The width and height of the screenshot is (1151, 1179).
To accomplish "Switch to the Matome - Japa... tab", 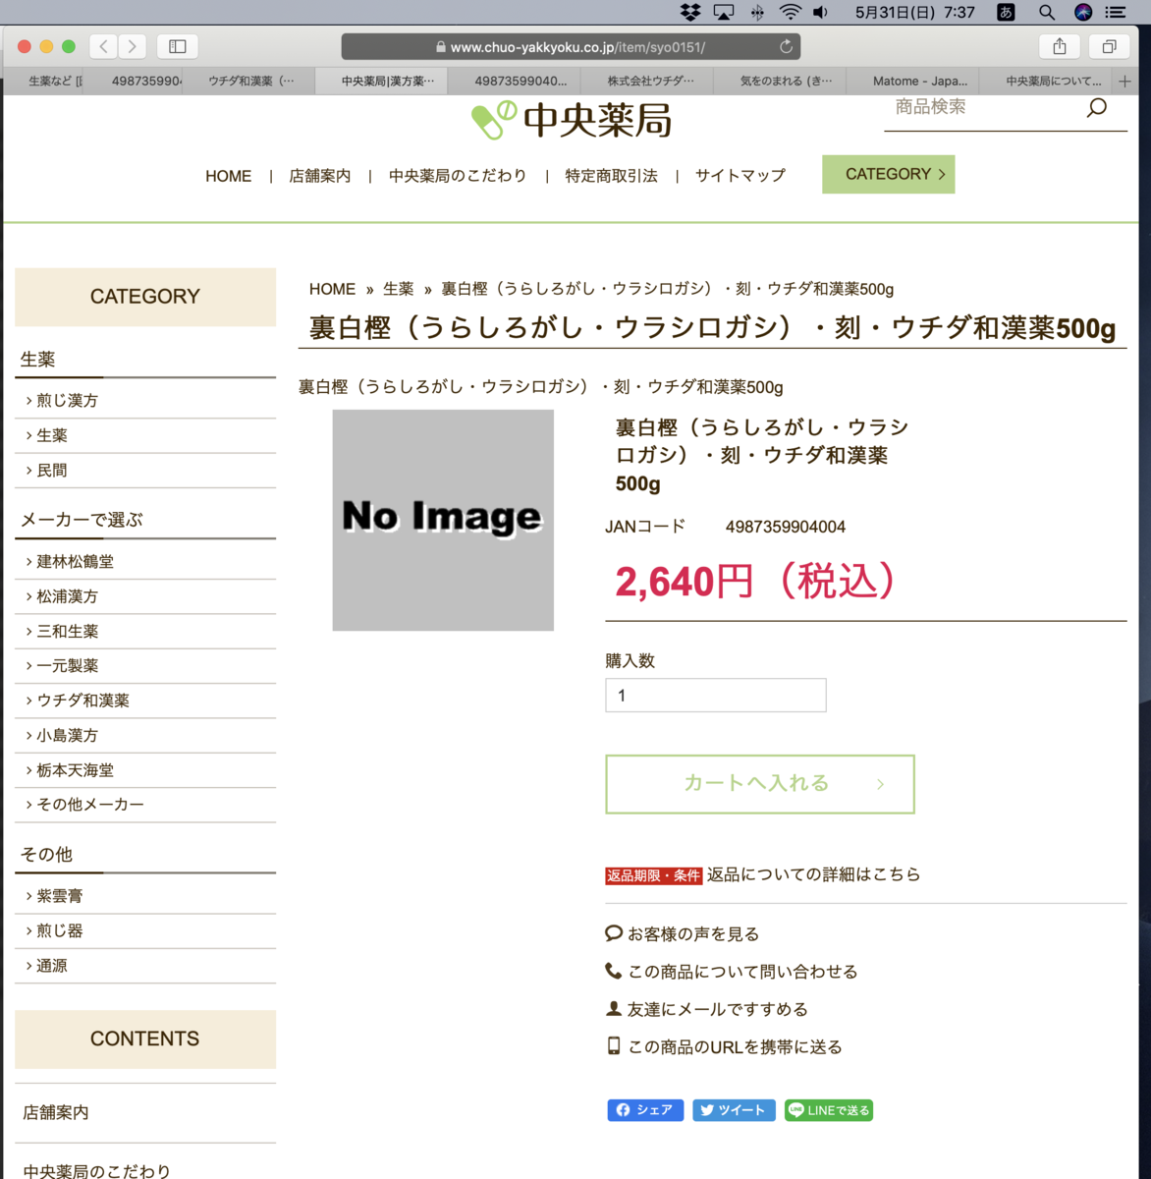I will coord(920,82).
